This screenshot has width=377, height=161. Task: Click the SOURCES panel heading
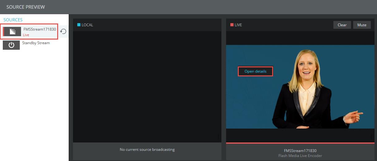(13, 20)
